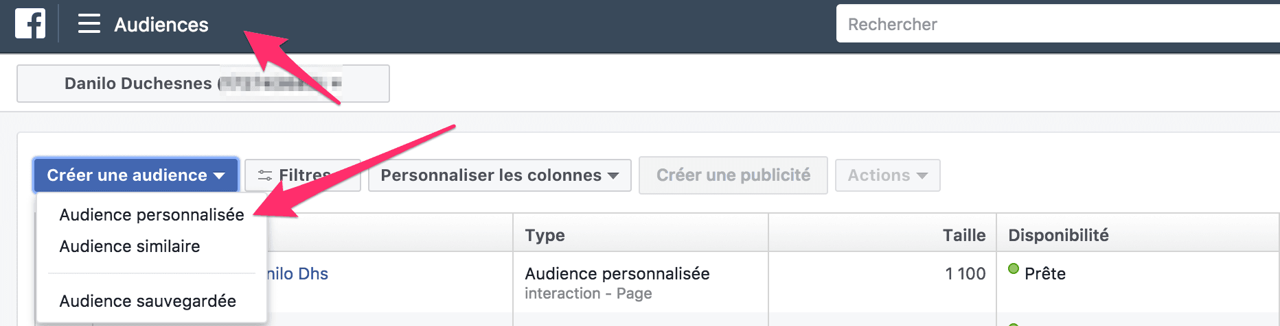Click the green availability status dot
Screen dimensions: 1280x326
[x=1013, y=268]
